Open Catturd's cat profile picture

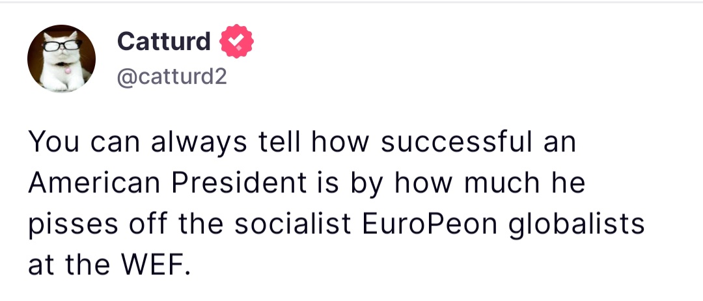point(61,59)
